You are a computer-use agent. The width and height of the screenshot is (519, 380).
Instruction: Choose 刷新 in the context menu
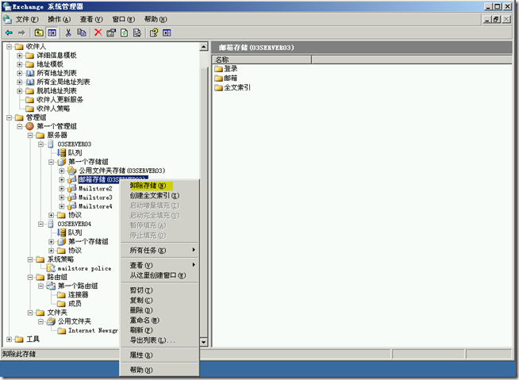coord(160,330)
